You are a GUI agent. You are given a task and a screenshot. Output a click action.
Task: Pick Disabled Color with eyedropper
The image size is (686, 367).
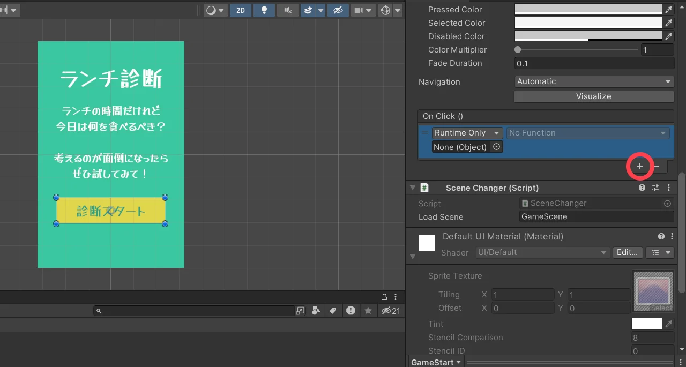click(668, 36)
